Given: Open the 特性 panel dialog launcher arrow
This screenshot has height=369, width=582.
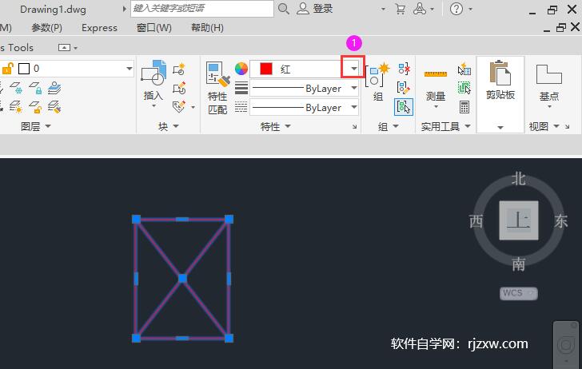Looking at the screenshot, I should coord(354,127).
